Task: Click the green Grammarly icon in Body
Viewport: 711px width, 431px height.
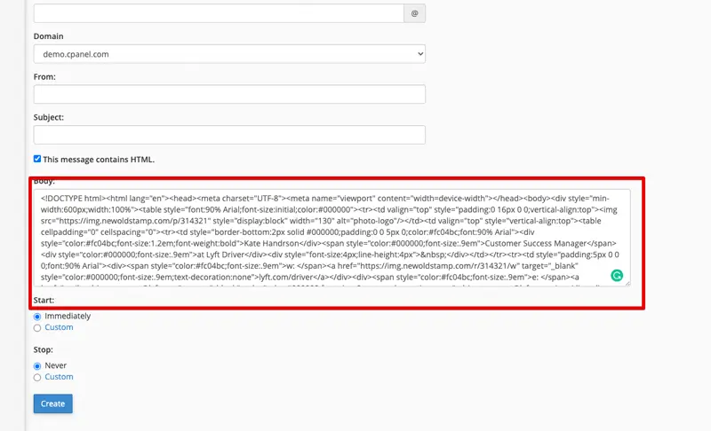Action: coord(617,276)
